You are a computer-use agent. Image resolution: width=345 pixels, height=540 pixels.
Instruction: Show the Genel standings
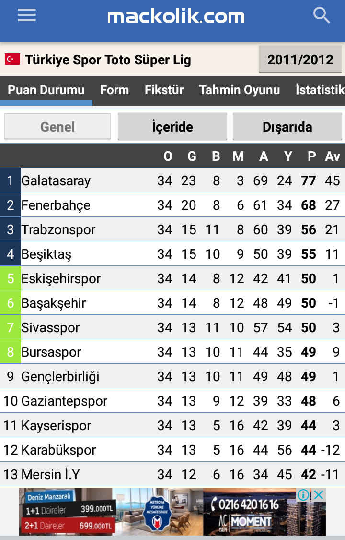(57, 127)
